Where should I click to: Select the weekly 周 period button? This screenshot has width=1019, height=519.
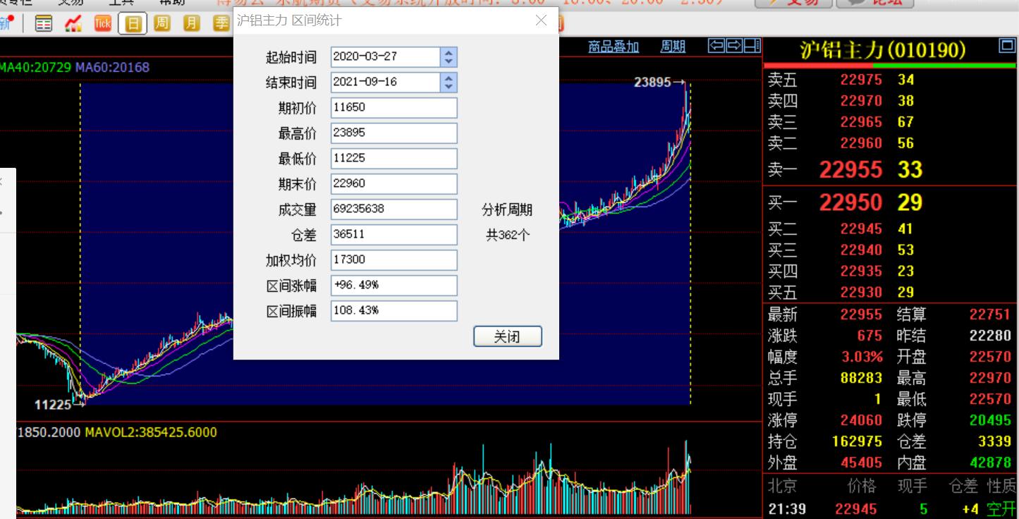161,24
